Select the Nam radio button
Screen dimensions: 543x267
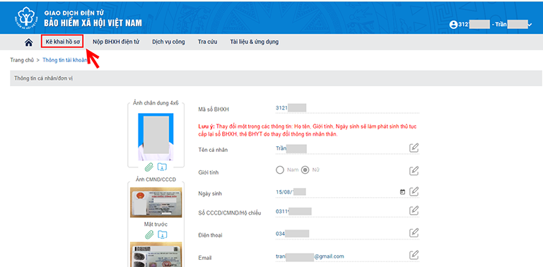[x=280, y=170]
